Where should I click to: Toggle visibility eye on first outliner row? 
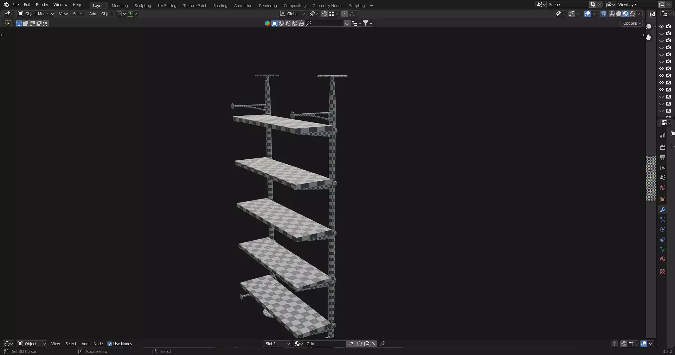coord(661,26)
